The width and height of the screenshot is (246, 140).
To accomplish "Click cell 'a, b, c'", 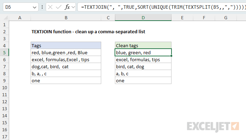I will (143, 73).
